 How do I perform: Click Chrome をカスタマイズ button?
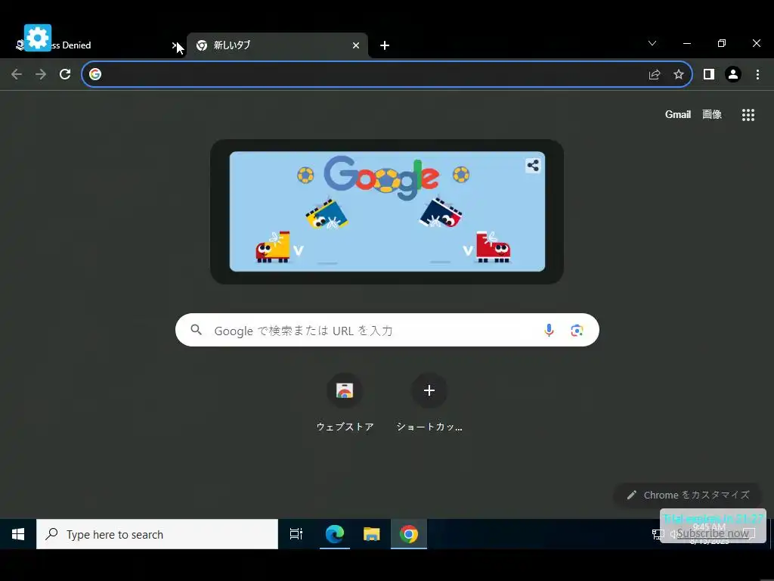point(688,495)
